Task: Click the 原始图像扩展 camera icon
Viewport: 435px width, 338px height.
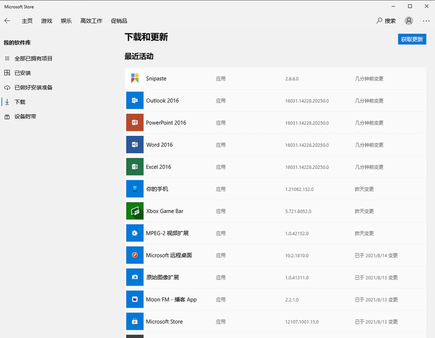Action: 135,277
